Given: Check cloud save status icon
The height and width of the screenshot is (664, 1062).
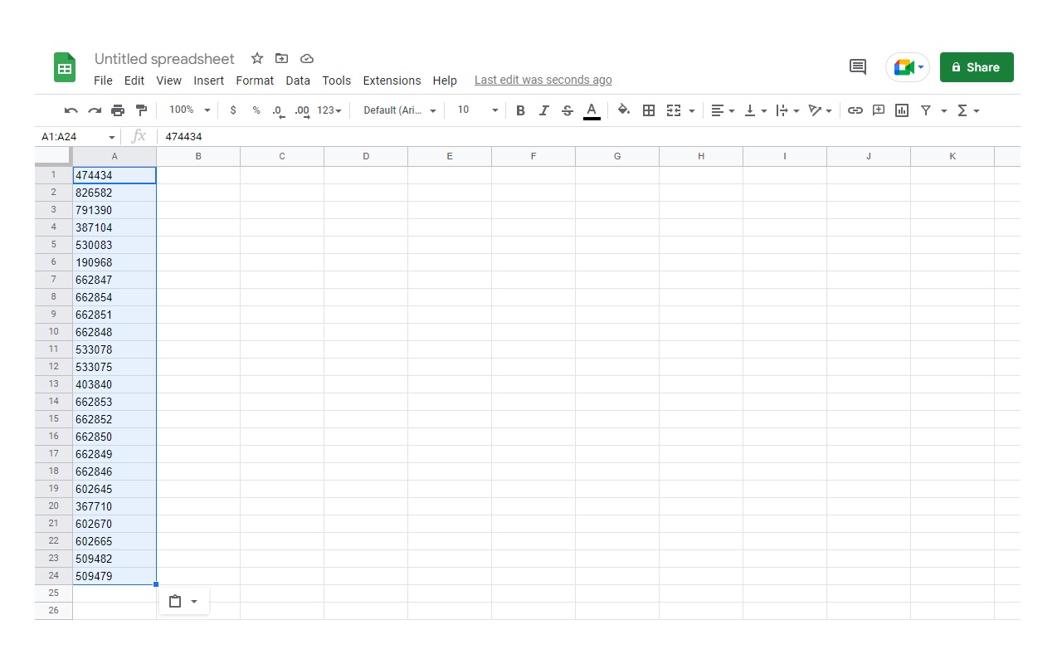Looking at the screenshot, I should click(x=307, y=58).
